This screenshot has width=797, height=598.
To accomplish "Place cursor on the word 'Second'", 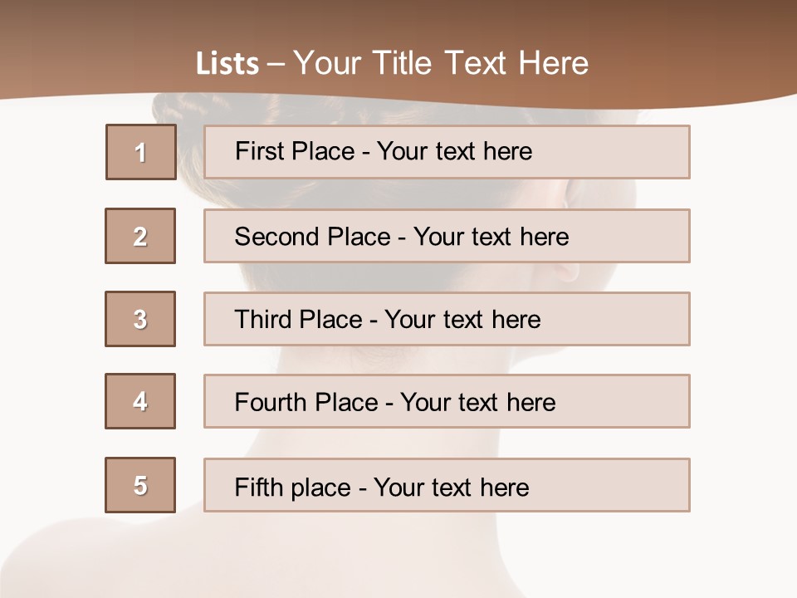I will point(277,237).
